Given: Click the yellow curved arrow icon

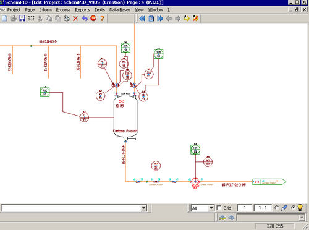Looking at the screenshot, I should pyautogui.click(x=187, y=19).
